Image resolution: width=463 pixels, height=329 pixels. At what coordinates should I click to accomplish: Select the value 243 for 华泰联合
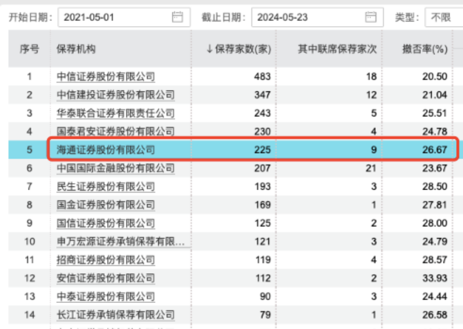[x=262, y=113]
